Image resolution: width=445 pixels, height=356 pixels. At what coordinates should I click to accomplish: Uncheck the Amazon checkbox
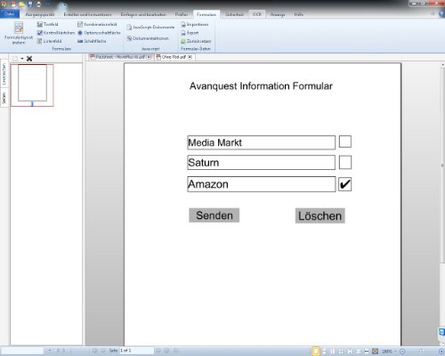[x=345, y=184]
